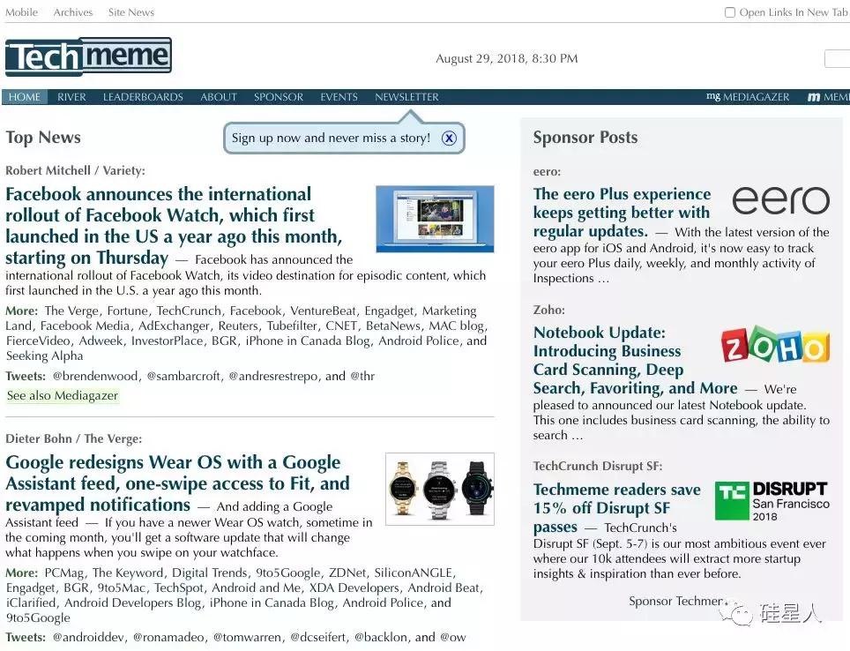
Task: Open the SiliconANGLE source link
Action: coord(413,572)
